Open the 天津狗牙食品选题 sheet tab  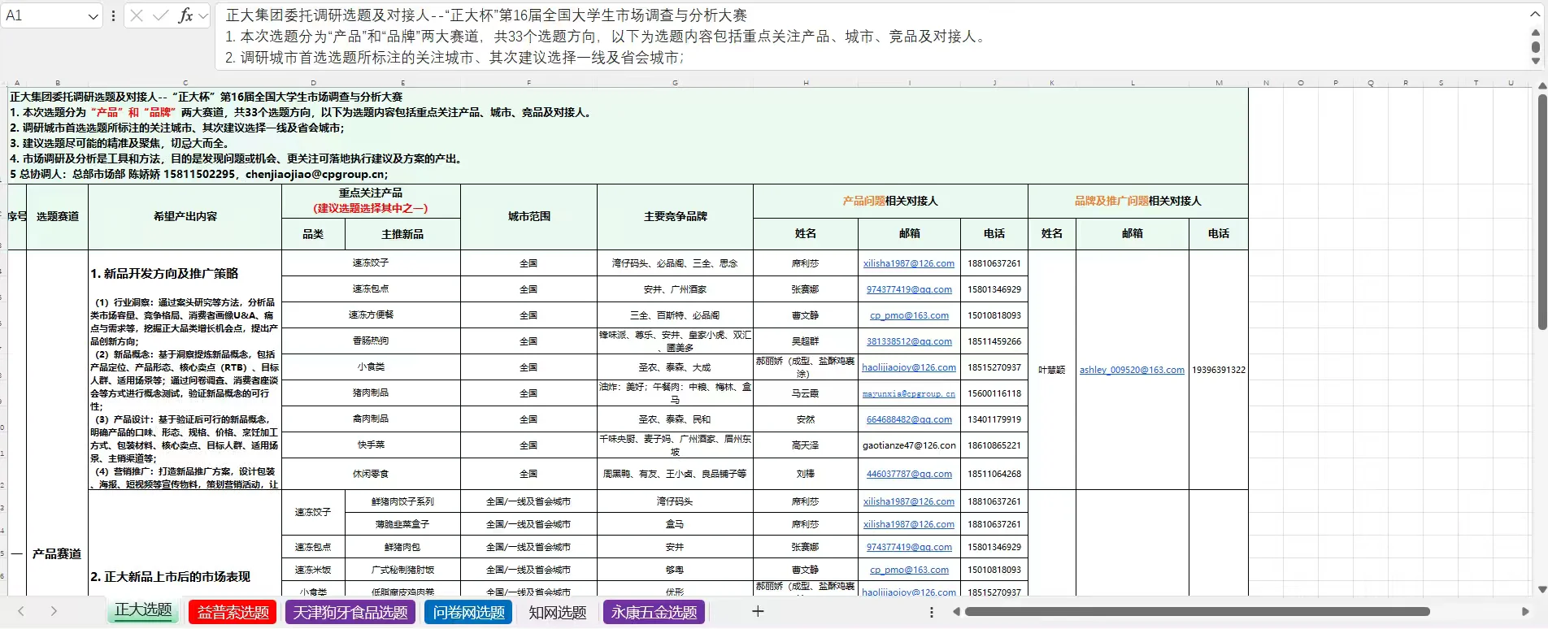pyautogui.click(x=350, y=612)
